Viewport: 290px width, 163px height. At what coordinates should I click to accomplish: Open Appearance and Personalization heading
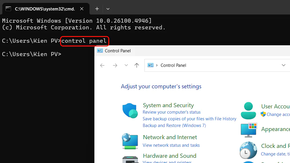point(275,129)
